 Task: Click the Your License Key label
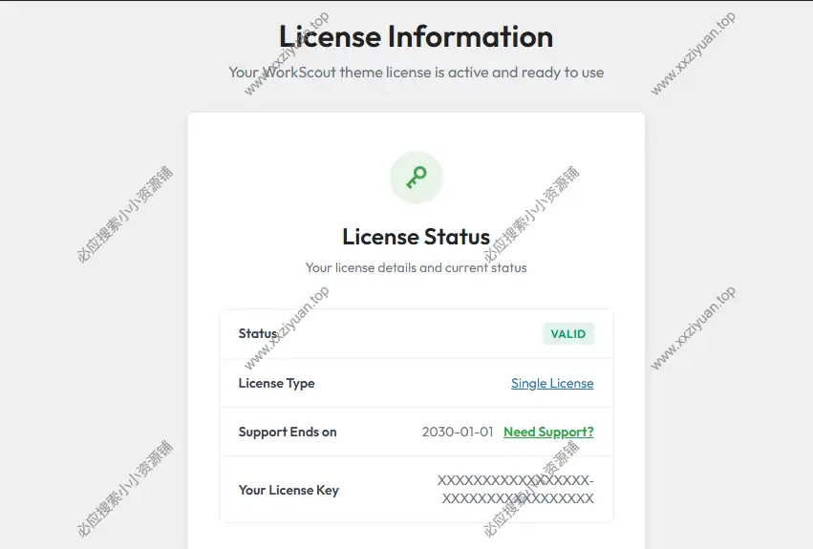tap(289, 490)
